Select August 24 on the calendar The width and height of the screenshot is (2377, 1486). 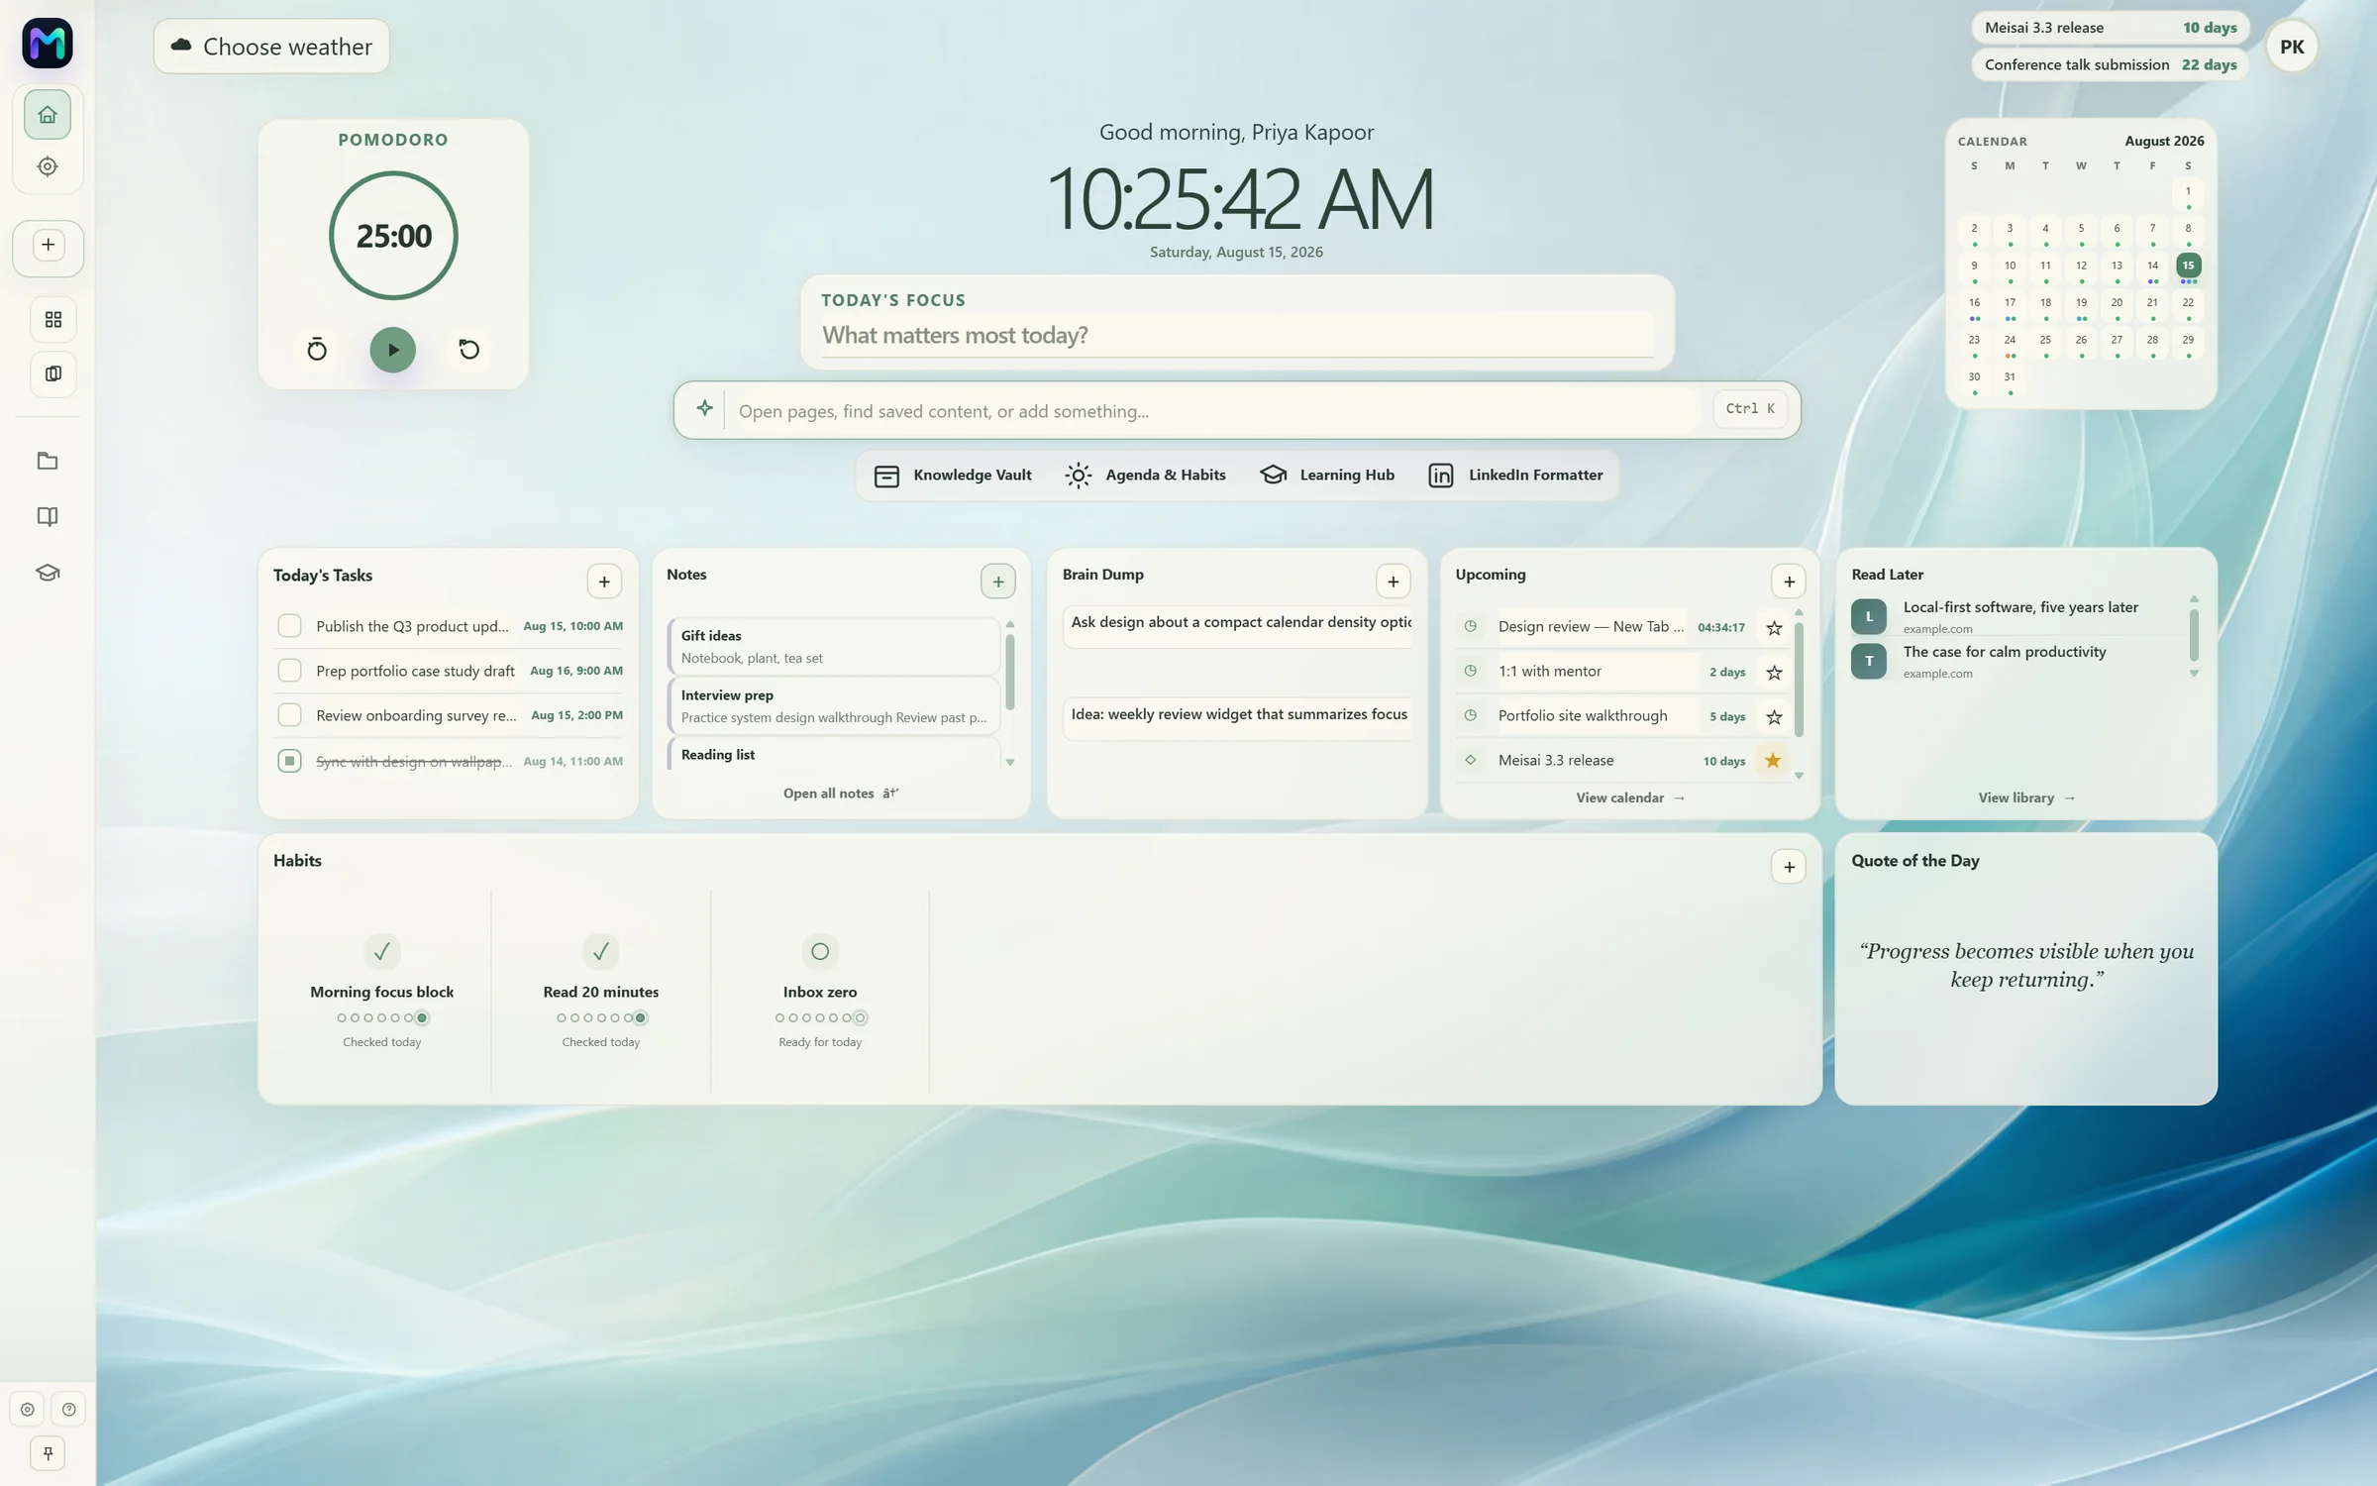2010,341
